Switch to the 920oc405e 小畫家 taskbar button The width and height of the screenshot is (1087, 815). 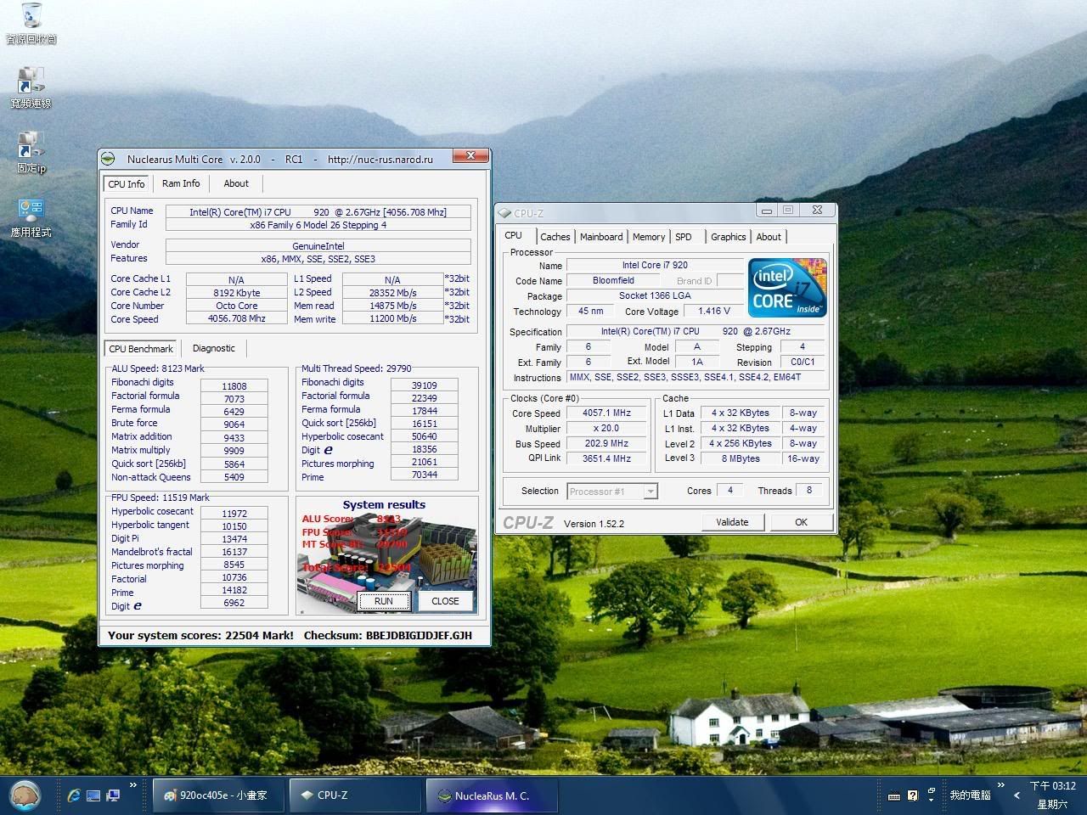coord(219,795)
